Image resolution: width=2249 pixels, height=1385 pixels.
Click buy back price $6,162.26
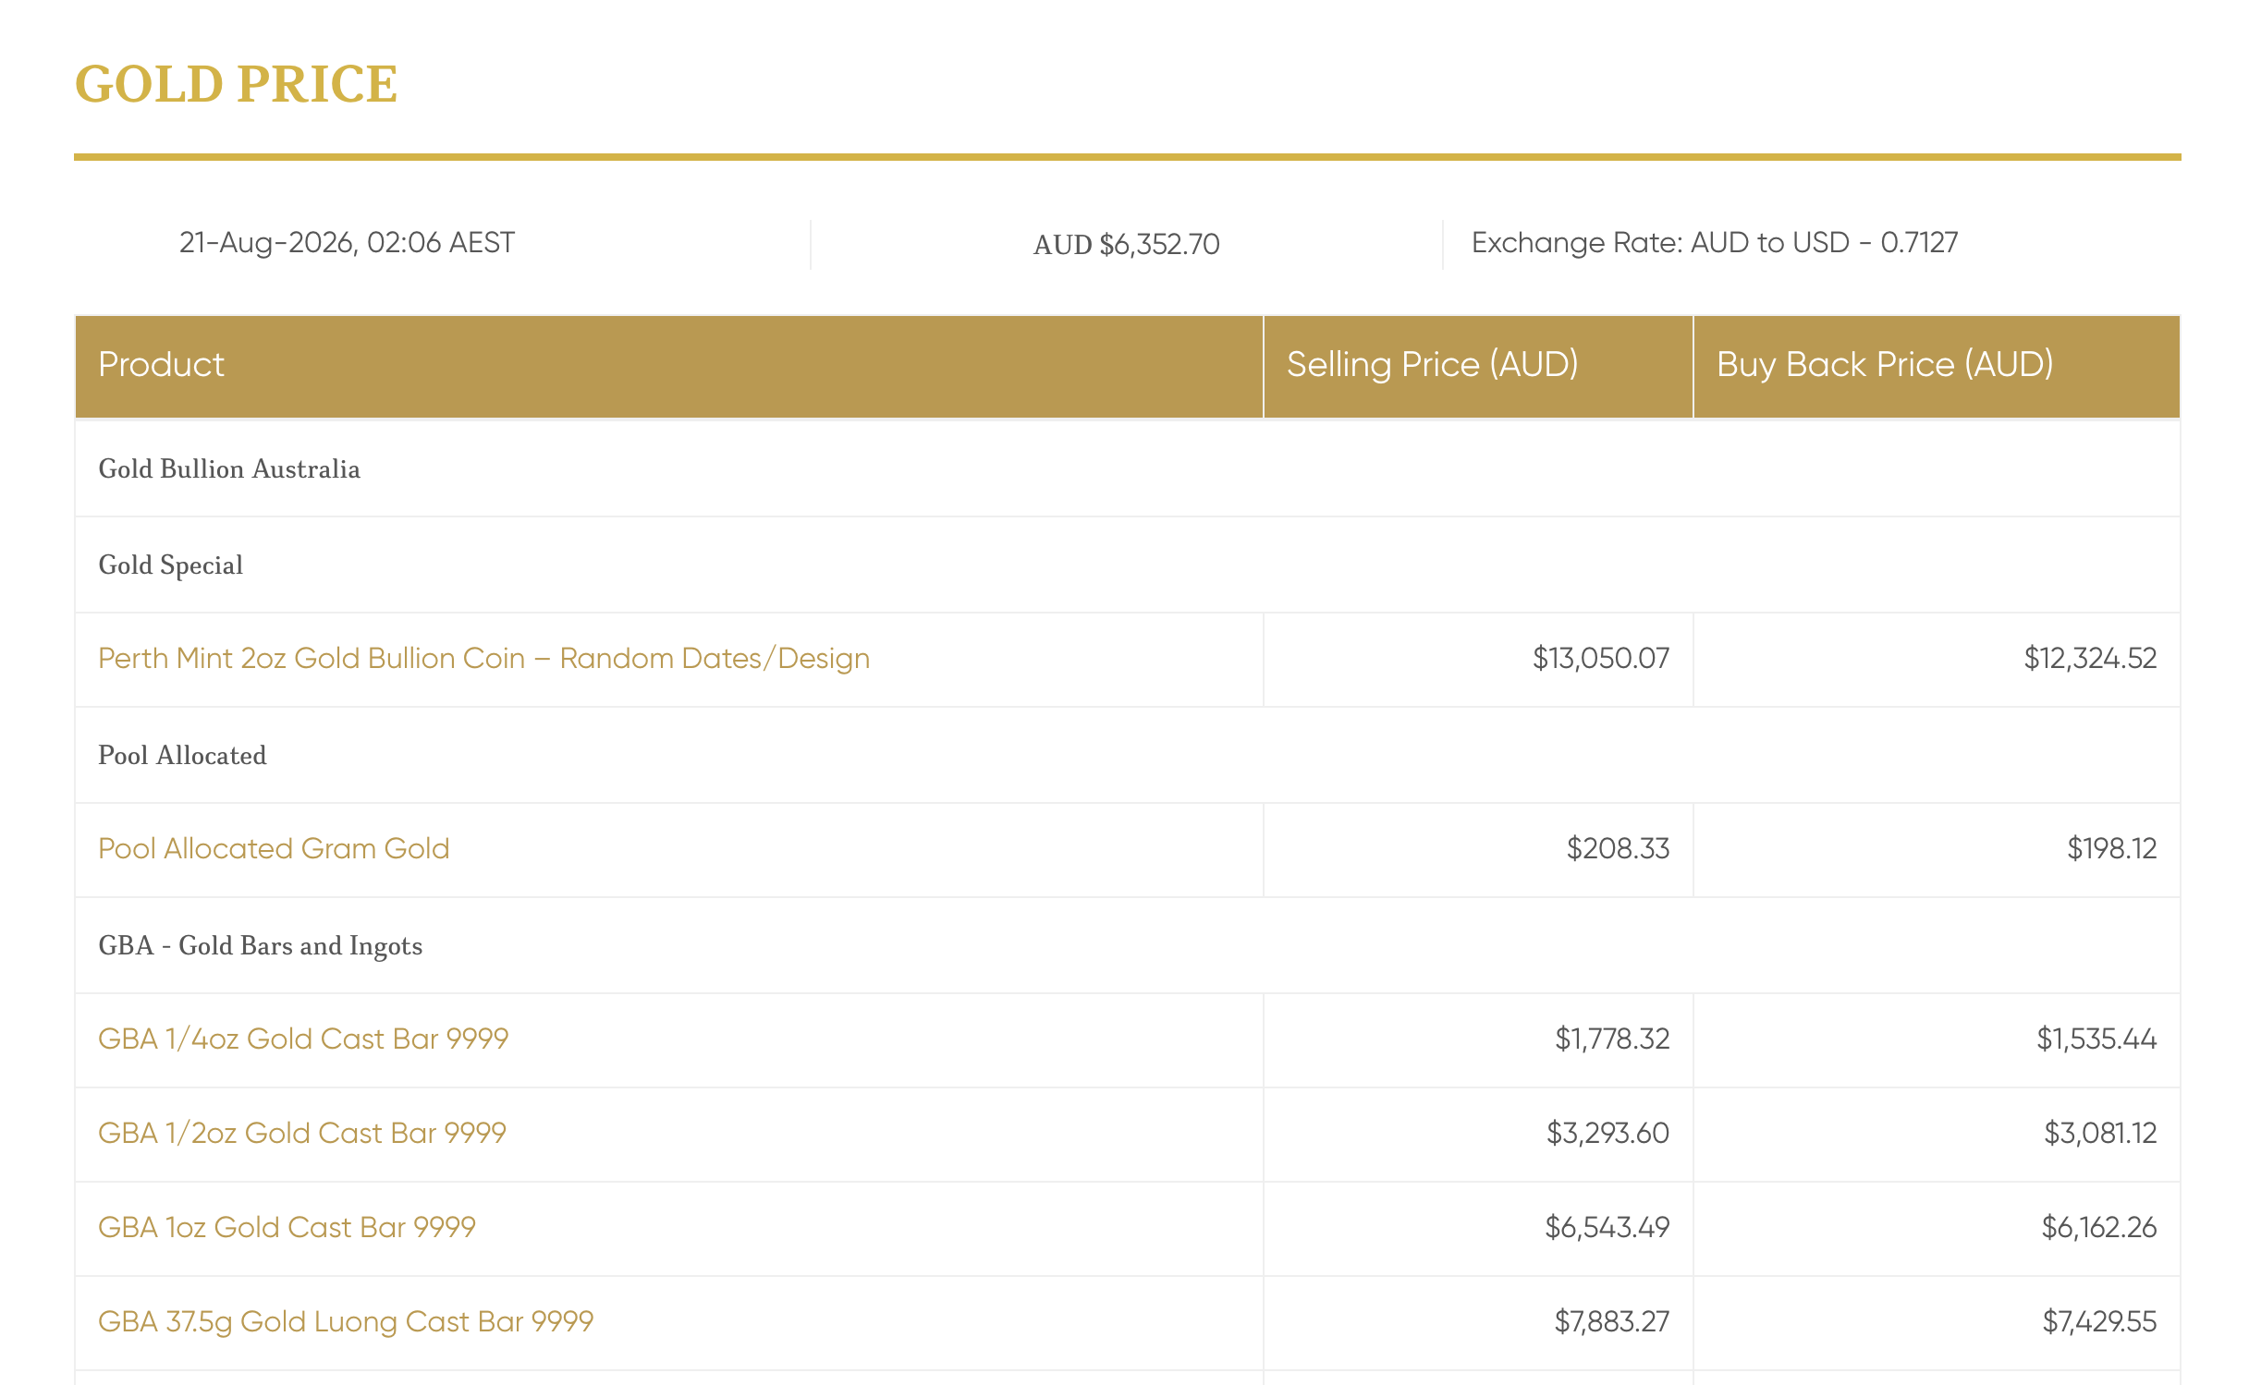pos(2098,1228)
